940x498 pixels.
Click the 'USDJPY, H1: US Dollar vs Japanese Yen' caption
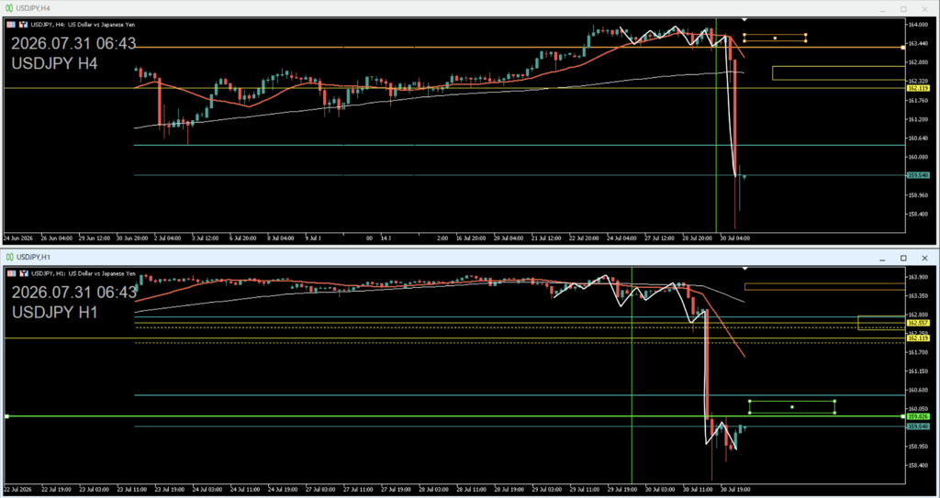click(x=83, y=273)
